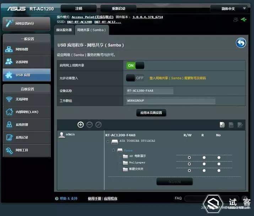Set No access for 4K 电影演示
Screen dimensions: 254x216
tap(219, 157)
